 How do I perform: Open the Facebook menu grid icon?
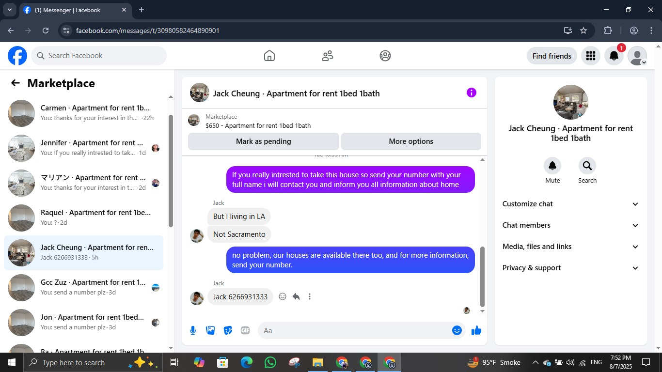(x=590, y=56)
